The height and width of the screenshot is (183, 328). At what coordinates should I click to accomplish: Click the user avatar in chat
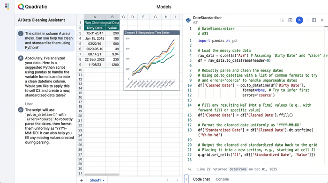pyautogui.click(x=21, y=33)
